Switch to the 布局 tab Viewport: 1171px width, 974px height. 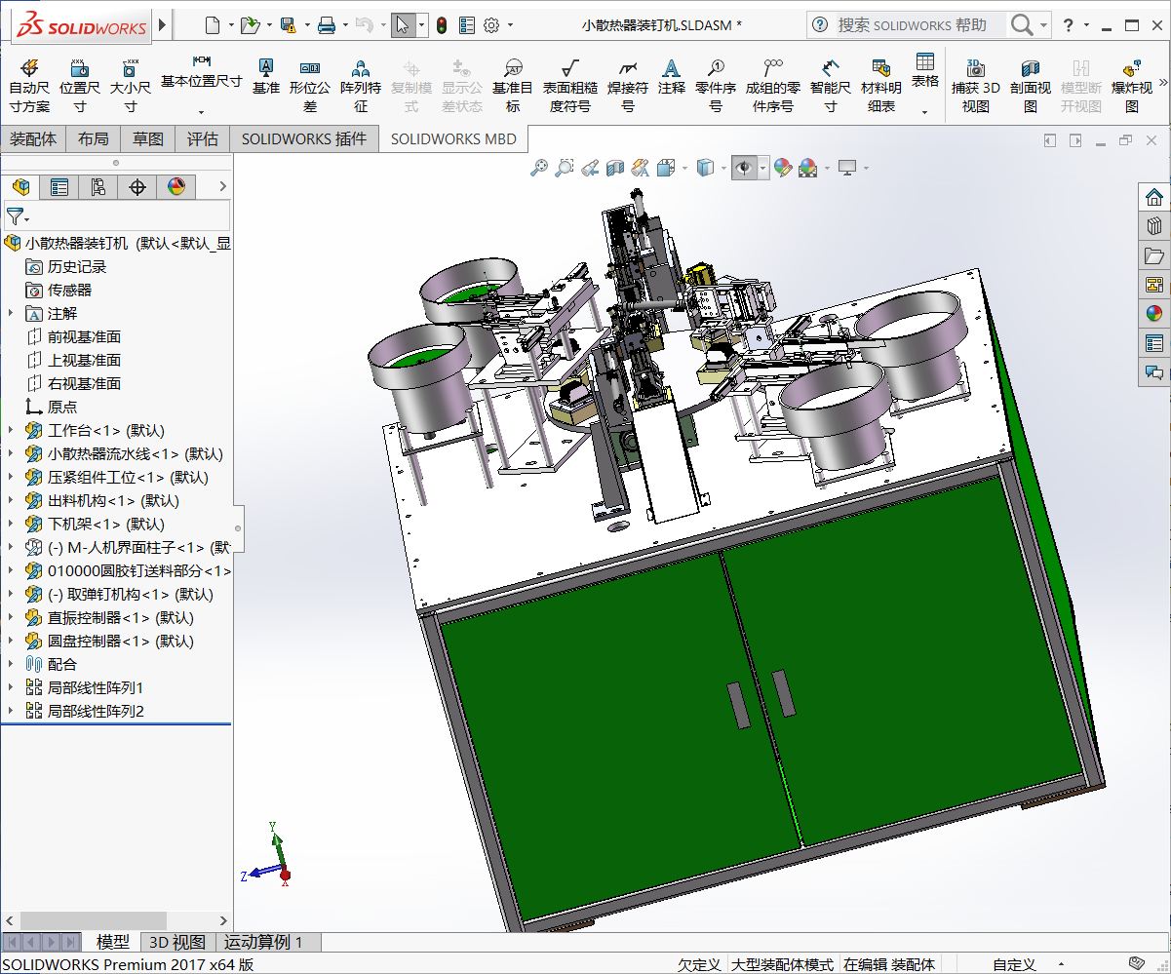(x=93, y=139)
